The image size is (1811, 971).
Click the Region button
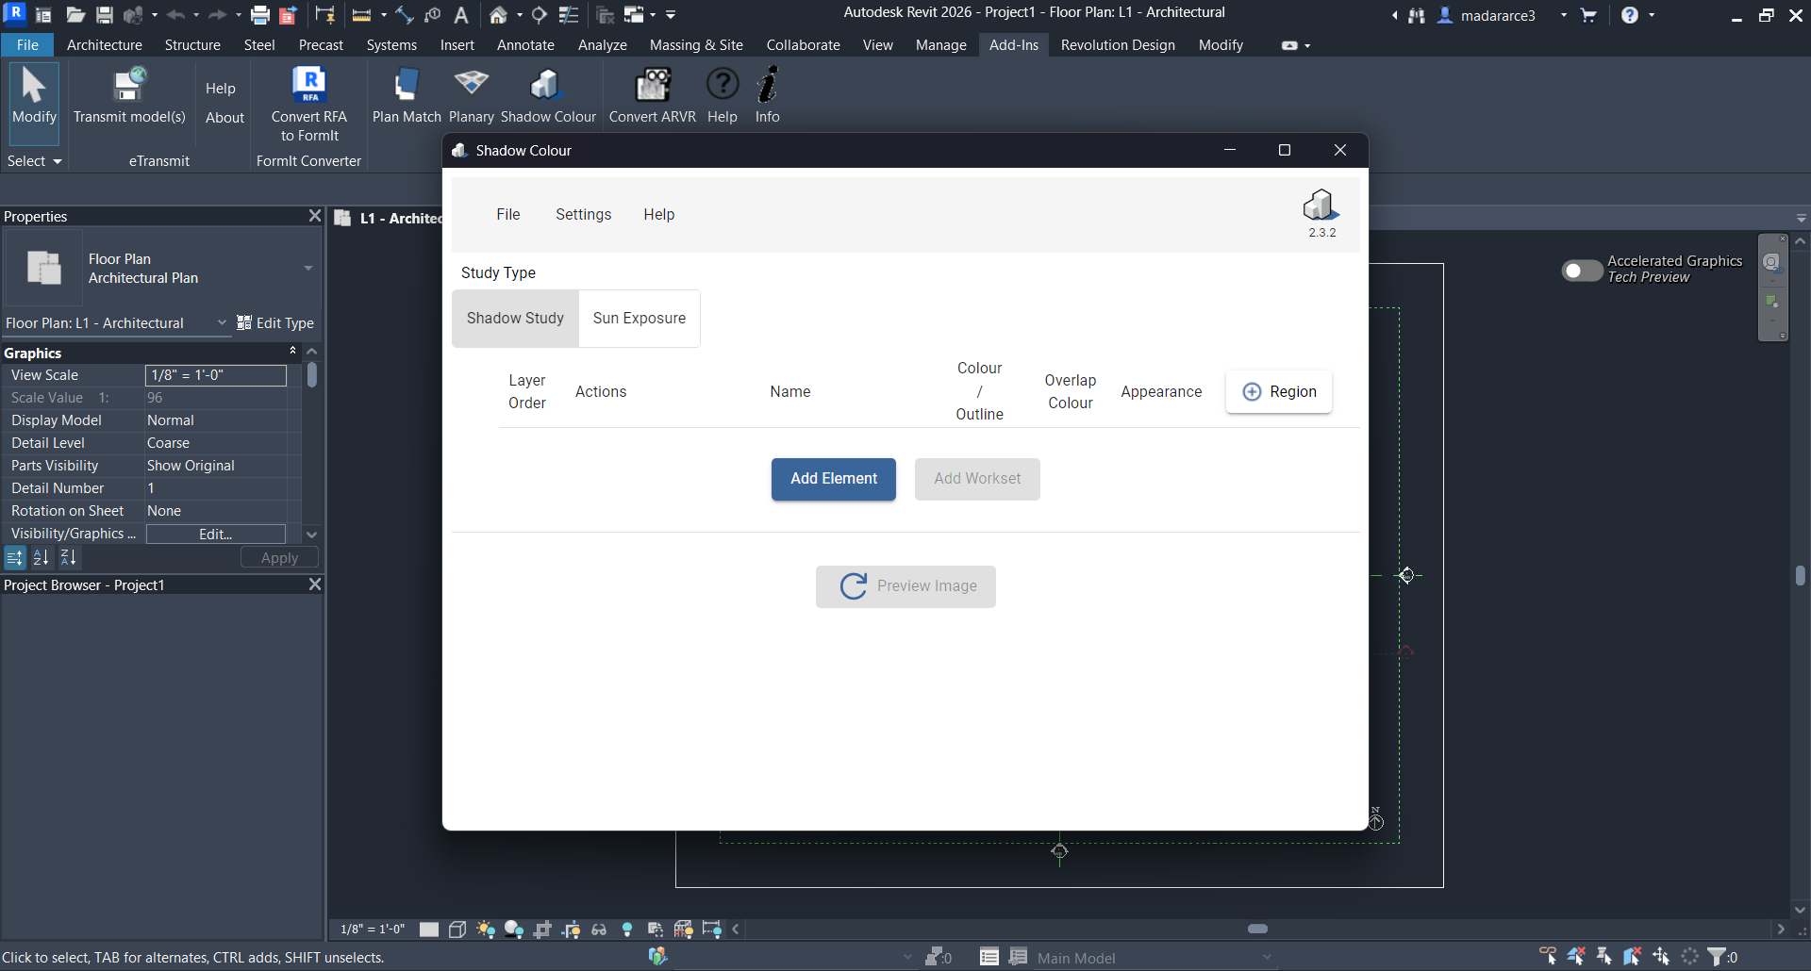[1279, 392]
